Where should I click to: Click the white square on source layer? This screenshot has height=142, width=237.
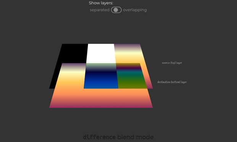(x=101, y=54)
